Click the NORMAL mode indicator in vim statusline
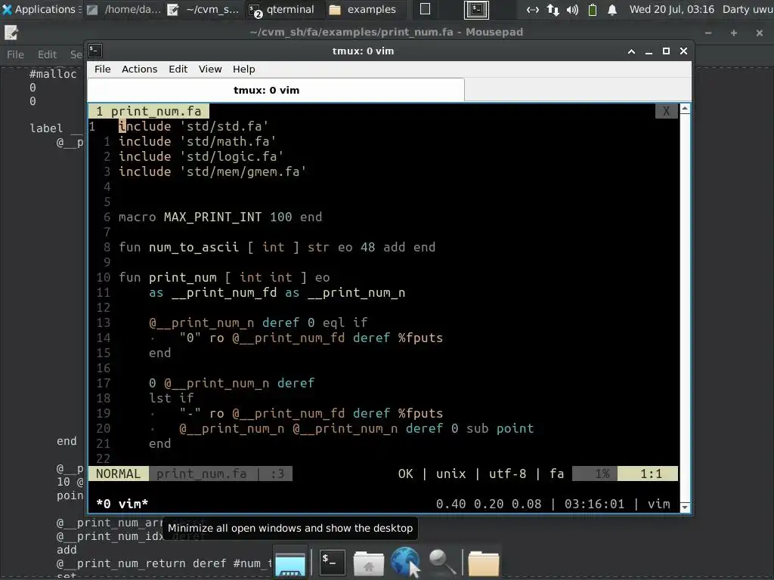This screenshot has width=774, height=580. tap(119, 474)
